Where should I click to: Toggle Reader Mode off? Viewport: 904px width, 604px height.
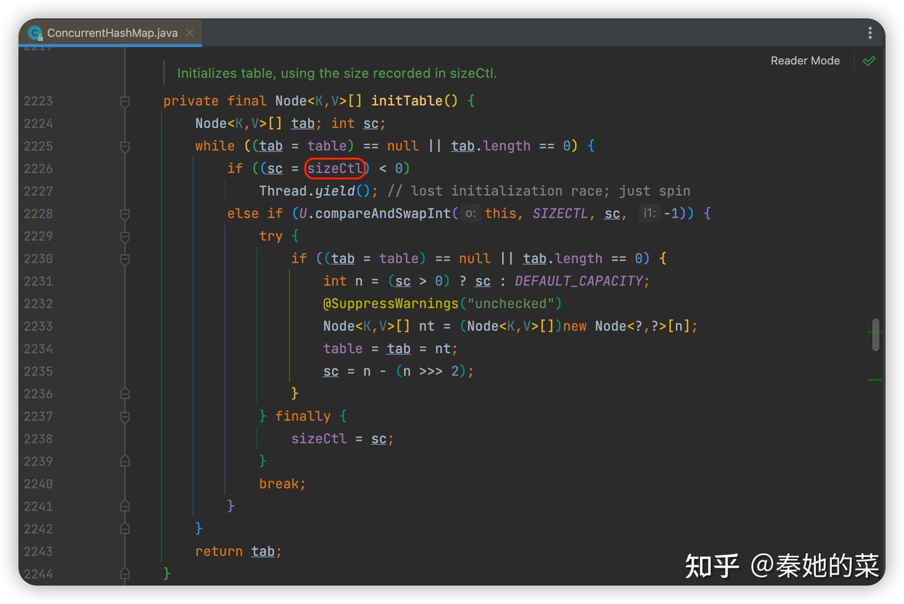(805, 61)
